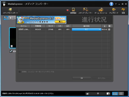Click the Duration (所要時間) column header
129x97 pixels.
[x=38, y=26]
